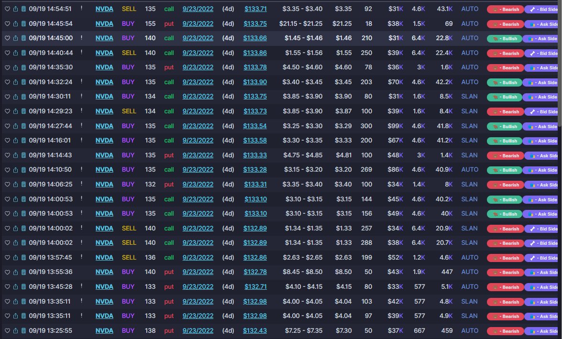Favorite the 14:54:51 trade with heart
This screenshot has height=339, width=562.
pyautogui.click(x=7, y=9)
